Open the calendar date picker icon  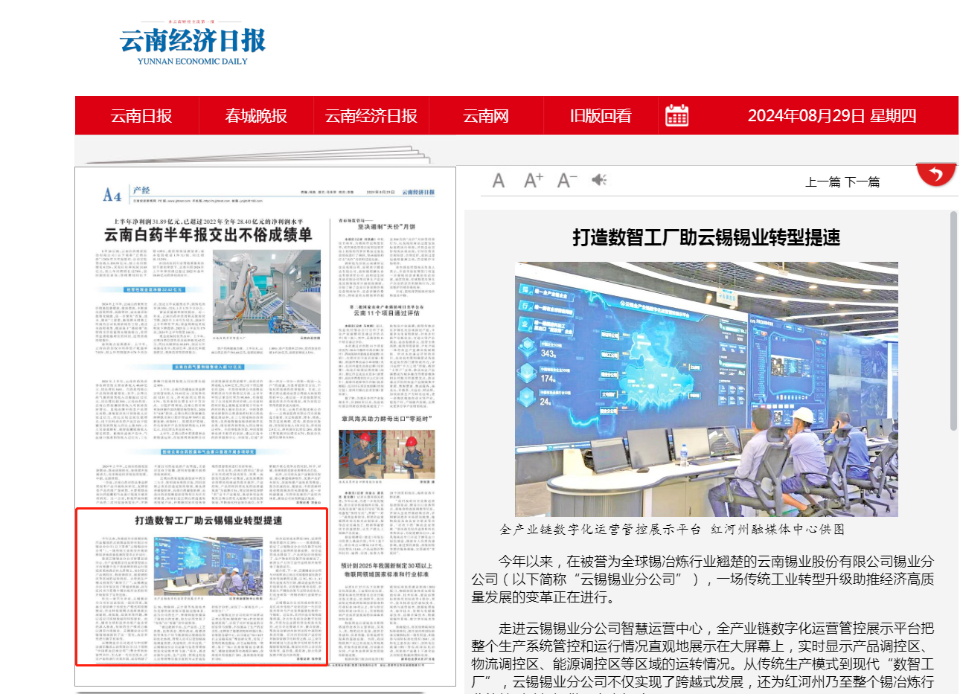[x=676, y=115]
